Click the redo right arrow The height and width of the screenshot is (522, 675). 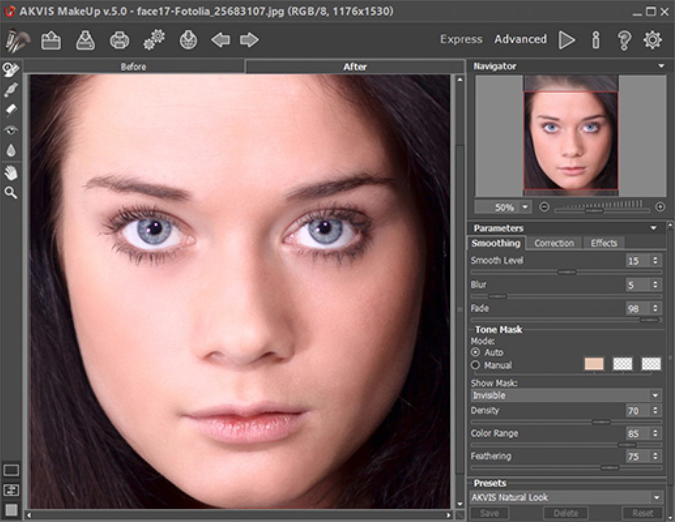point(249,40)
